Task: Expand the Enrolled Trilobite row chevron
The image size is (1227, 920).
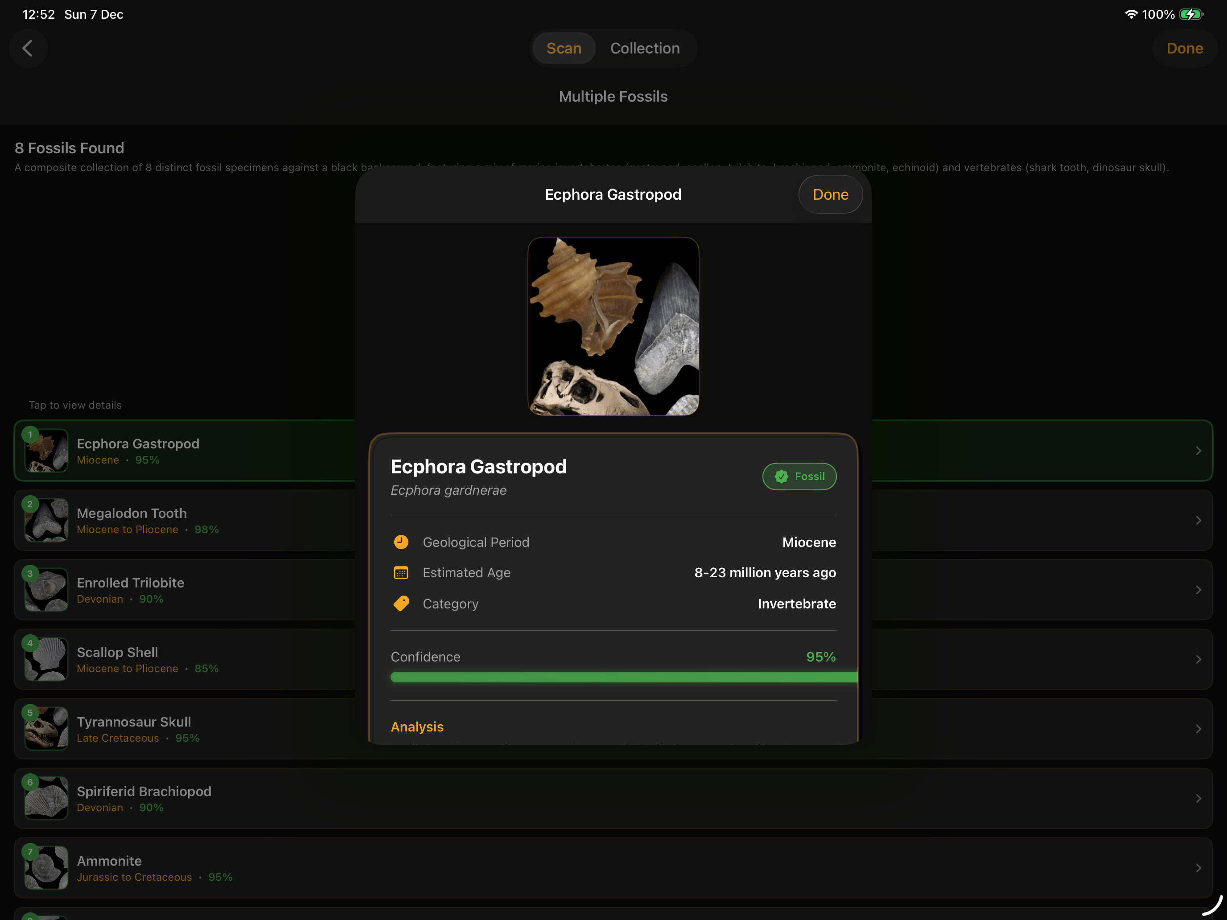Action: tap(1198, 590)
